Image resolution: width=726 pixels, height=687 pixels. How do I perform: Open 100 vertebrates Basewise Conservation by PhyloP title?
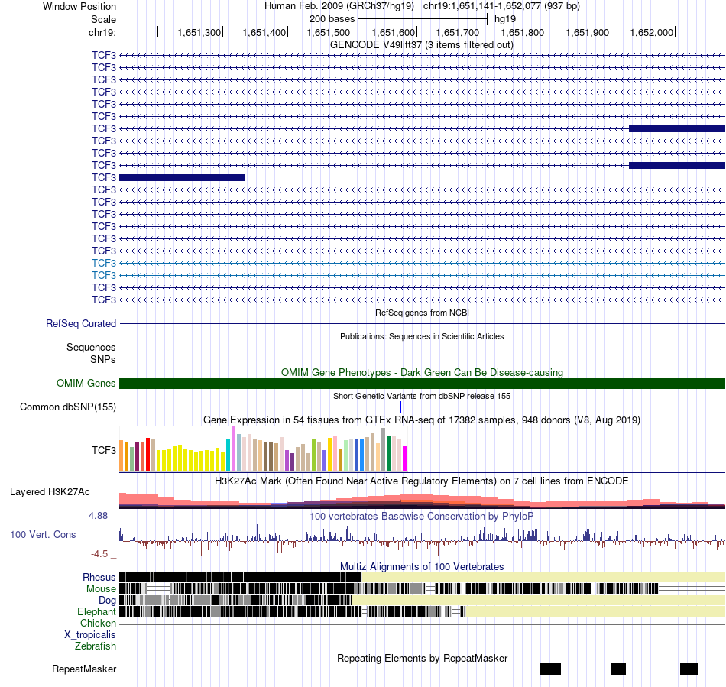click(422, 516)
